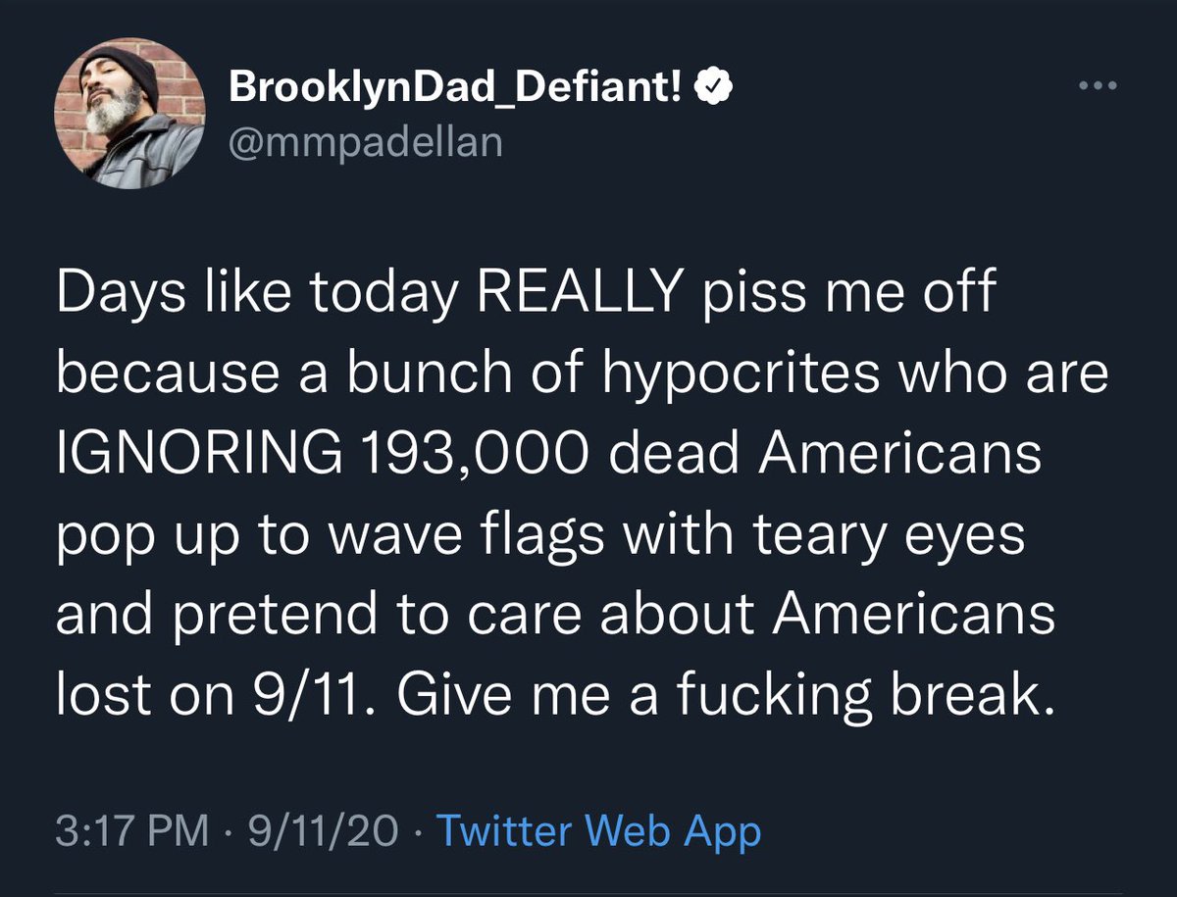
Task: Click the @mmpadellan handle
Action: (x=365, y=142)
